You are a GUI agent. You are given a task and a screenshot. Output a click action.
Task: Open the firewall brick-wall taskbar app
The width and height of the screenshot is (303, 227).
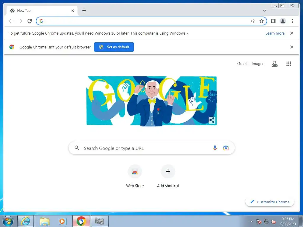(99, 221)
